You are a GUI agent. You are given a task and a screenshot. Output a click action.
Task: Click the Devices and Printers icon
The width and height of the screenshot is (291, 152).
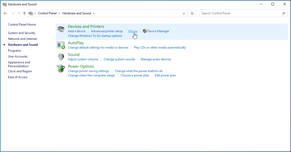click(x=61, y=29)
